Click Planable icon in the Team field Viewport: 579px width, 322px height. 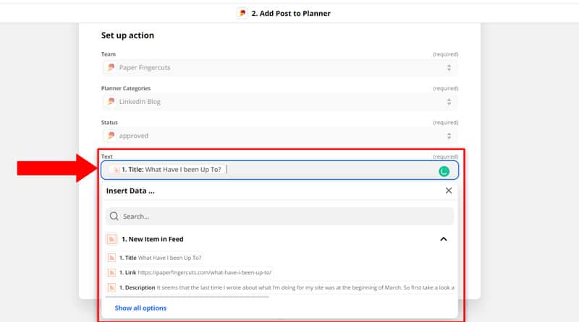(x=111, y=67)
